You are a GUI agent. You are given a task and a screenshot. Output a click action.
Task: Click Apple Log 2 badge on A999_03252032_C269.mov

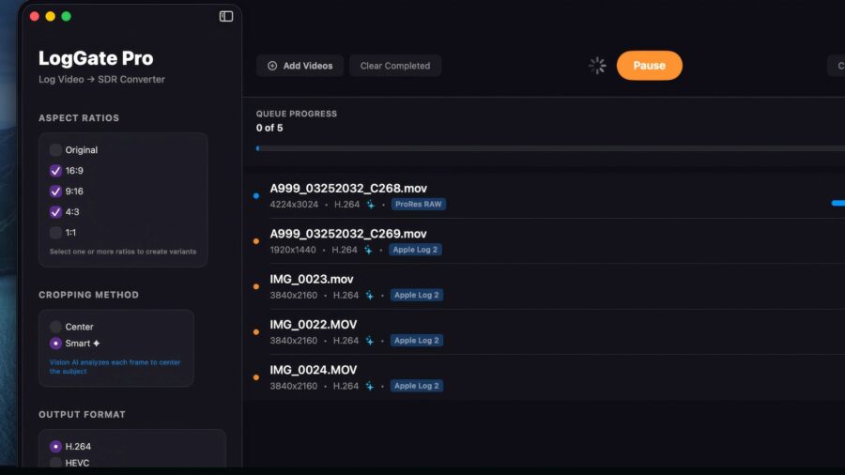click(415, 250)
